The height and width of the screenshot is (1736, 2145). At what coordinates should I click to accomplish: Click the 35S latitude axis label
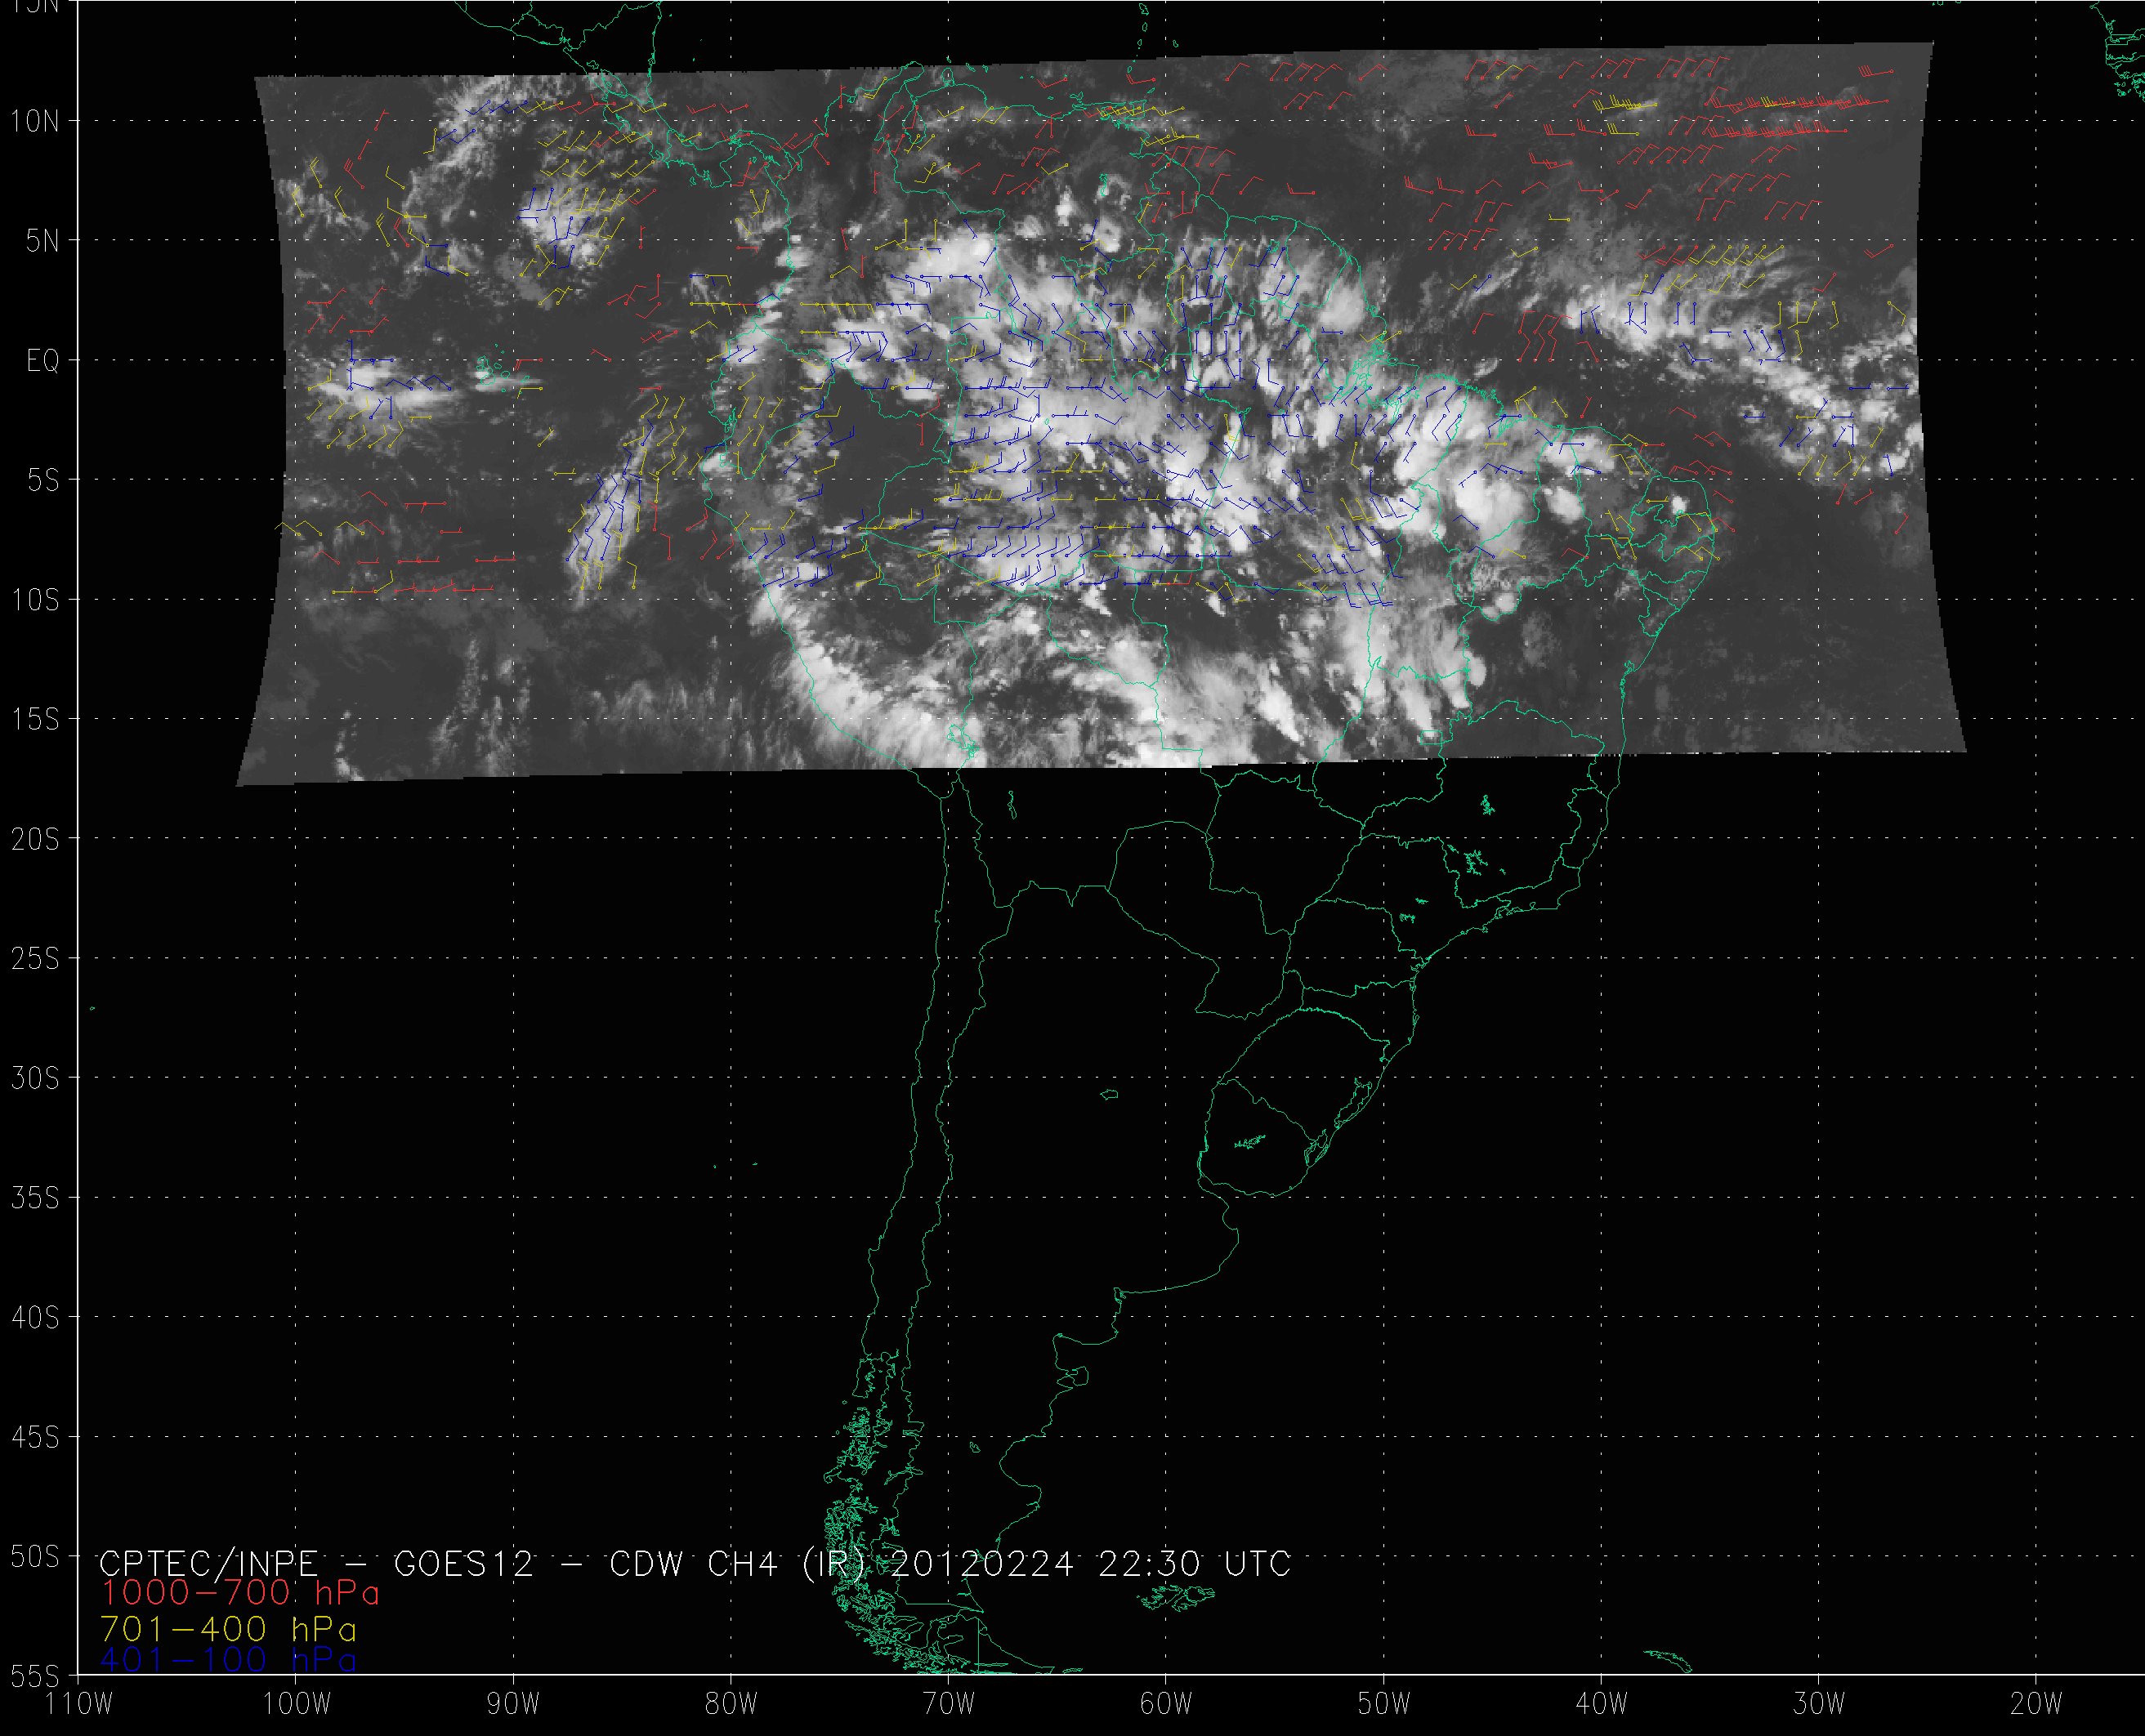(35, 1198)
